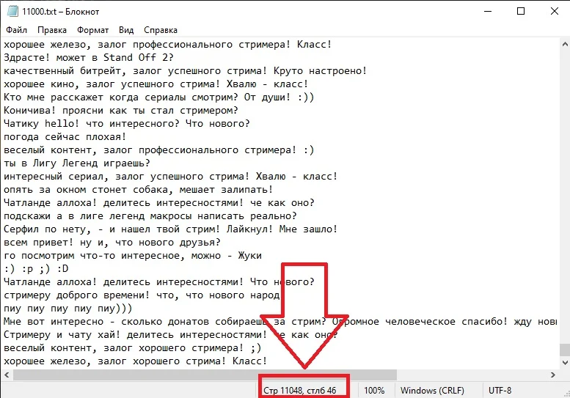Click the vertical scrollbar down arrow

pos(565,362)
